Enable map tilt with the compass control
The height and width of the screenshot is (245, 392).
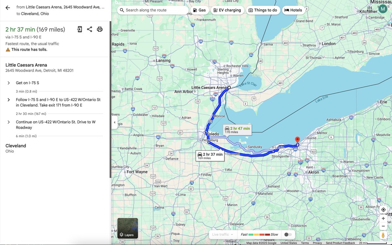383,209
